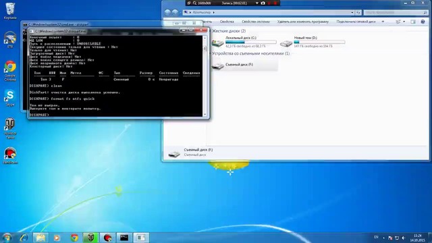Open the volume control in the tray
Screen dimensions: 432x243
(404, 238)
